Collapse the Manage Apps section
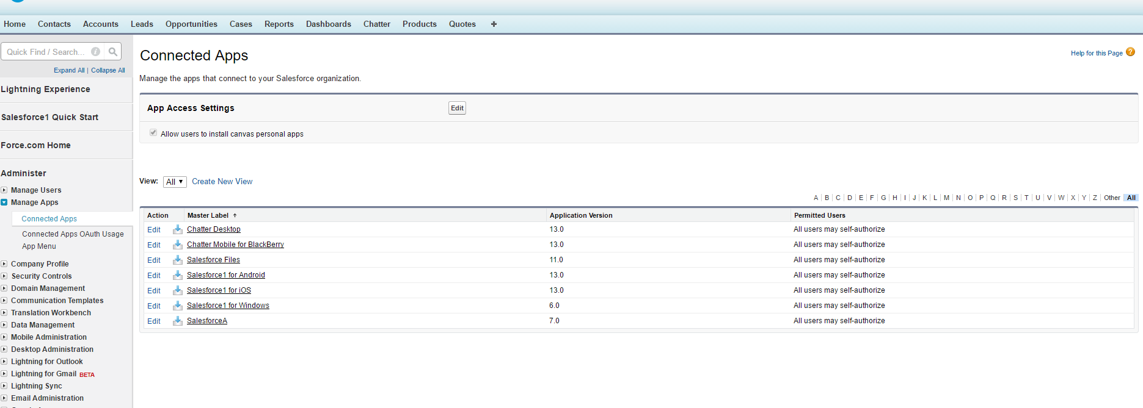This screenshot has width=1143, height=408. click(x=4, y=202)
